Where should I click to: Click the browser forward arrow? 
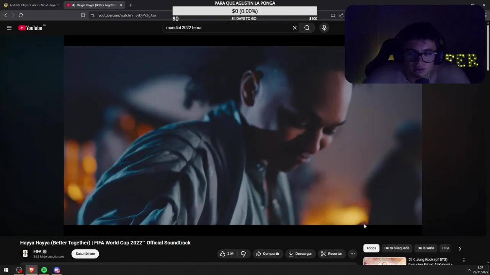point(13,15)
